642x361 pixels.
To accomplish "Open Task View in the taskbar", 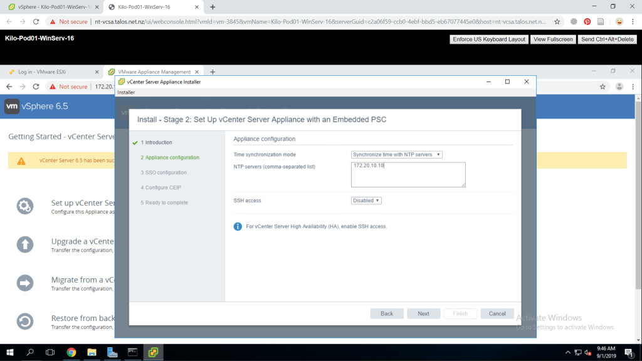I will (50, 352).
